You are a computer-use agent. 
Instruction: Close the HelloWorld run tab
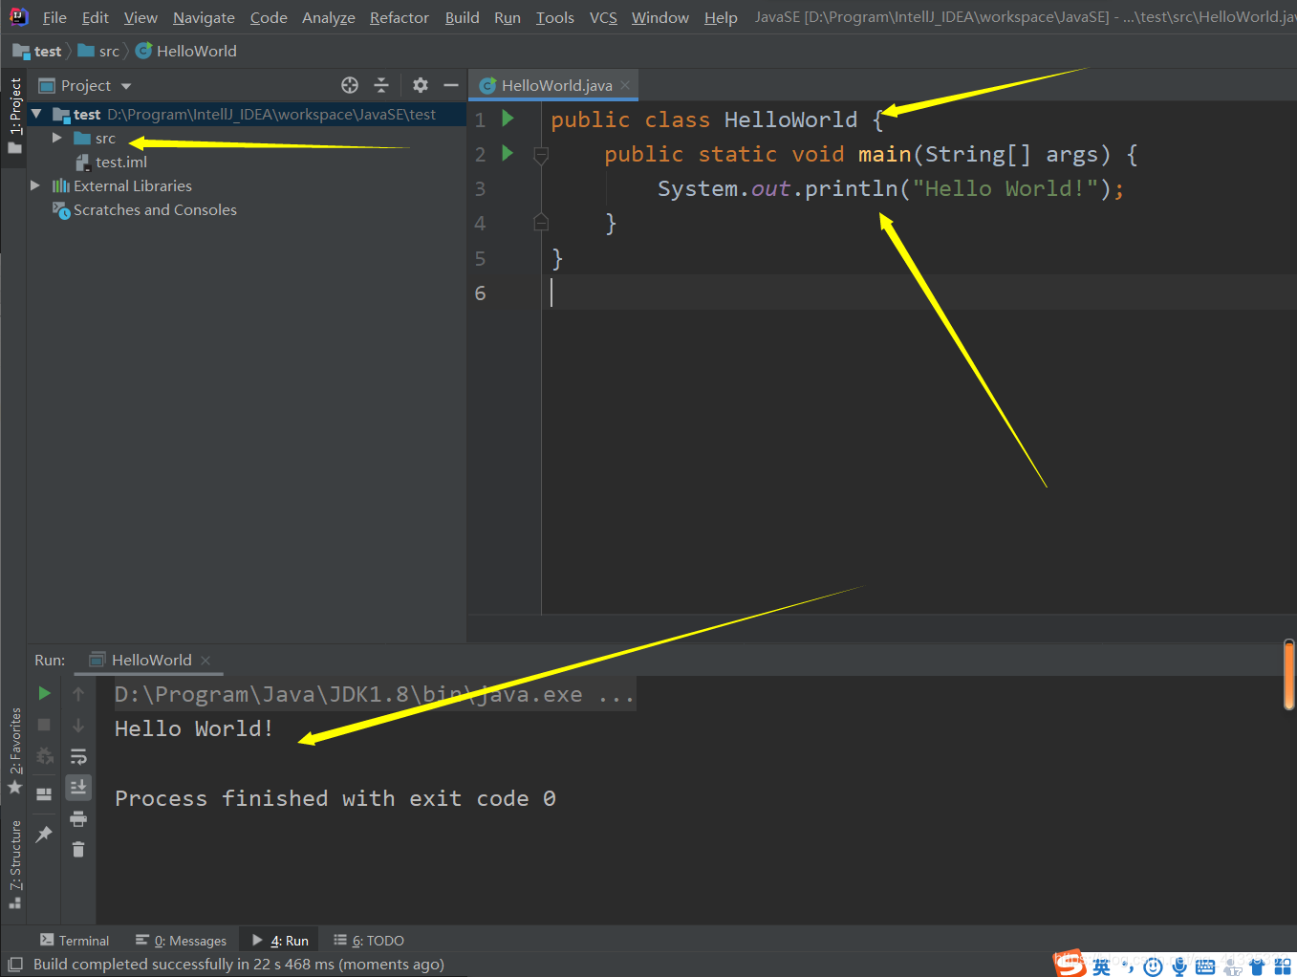(205, 660)
